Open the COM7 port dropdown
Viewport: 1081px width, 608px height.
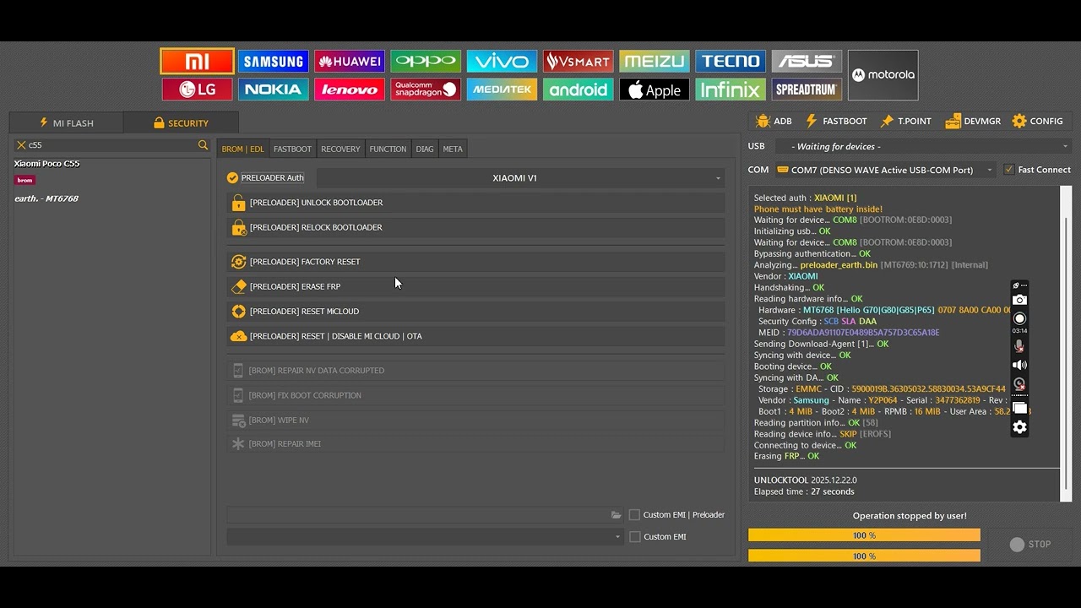pyautogui.click(x=885, y=170)
